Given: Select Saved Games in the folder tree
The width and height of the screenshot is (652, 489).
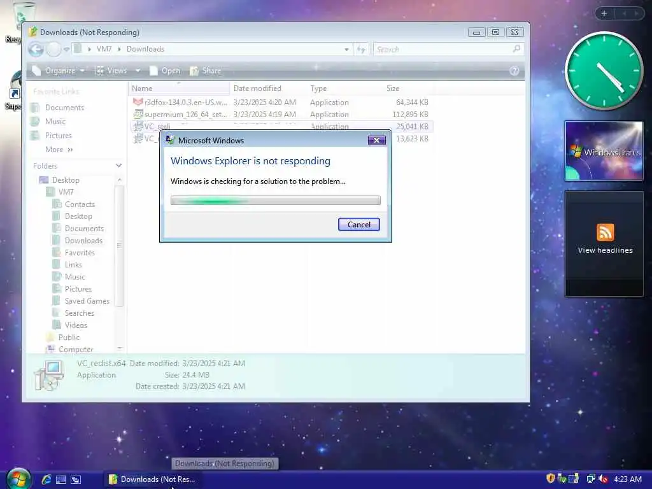Looking at the screenshot, I should coord(81,301).
